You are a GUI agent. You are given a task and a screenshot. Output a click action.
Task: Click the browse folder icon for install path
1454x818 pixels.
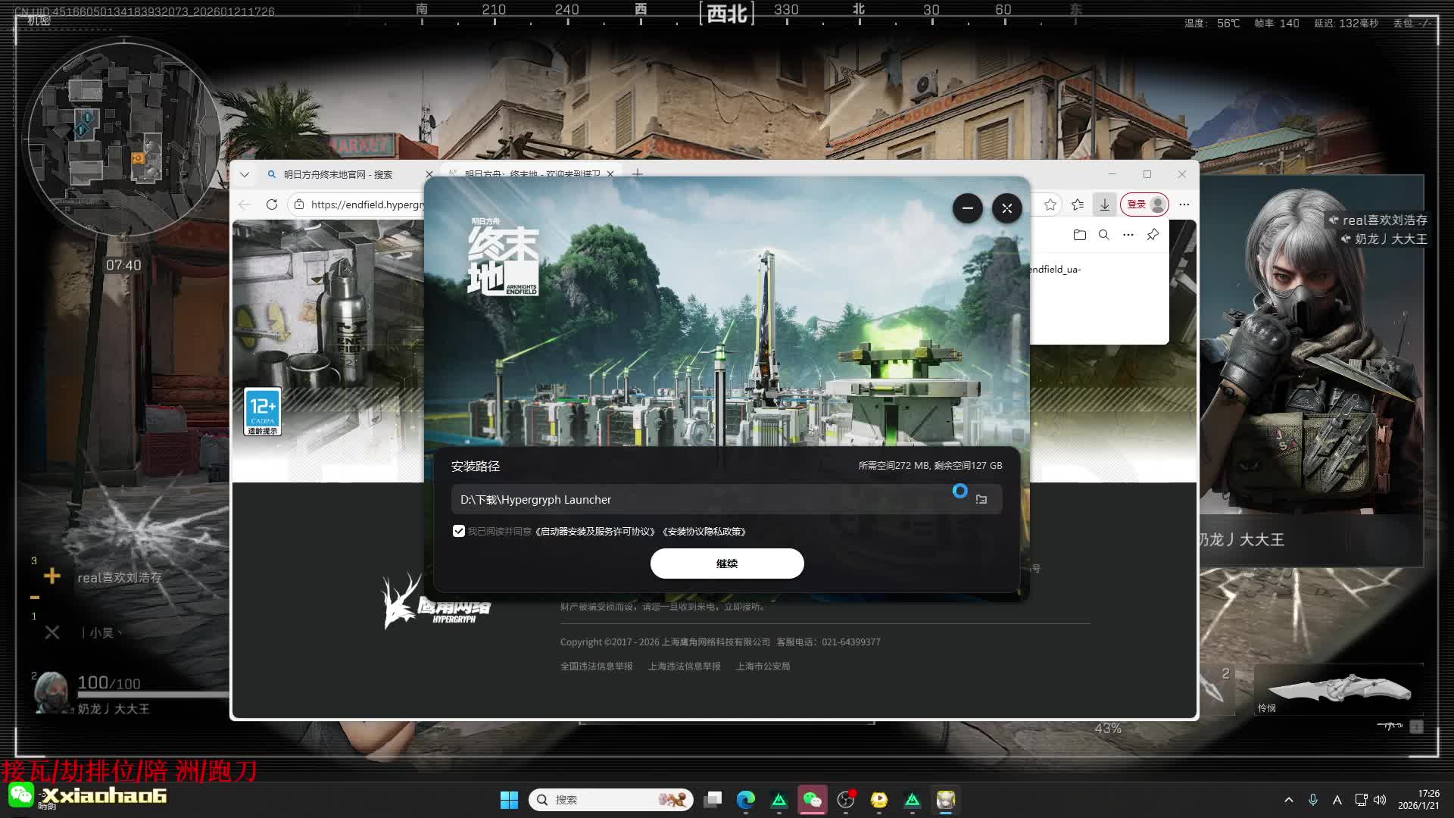click(981, 499)
